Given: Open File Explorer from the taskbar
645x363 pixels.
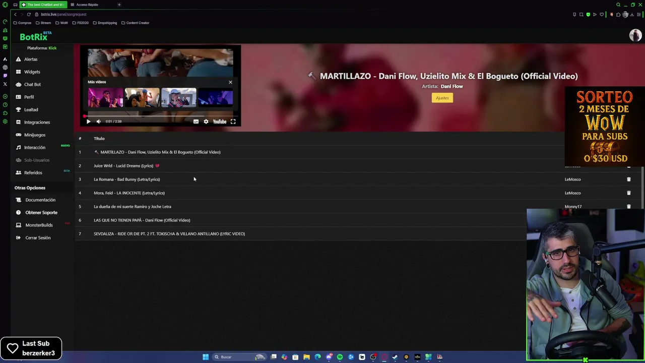Looking at the screenshot, I should click(306, 357).
